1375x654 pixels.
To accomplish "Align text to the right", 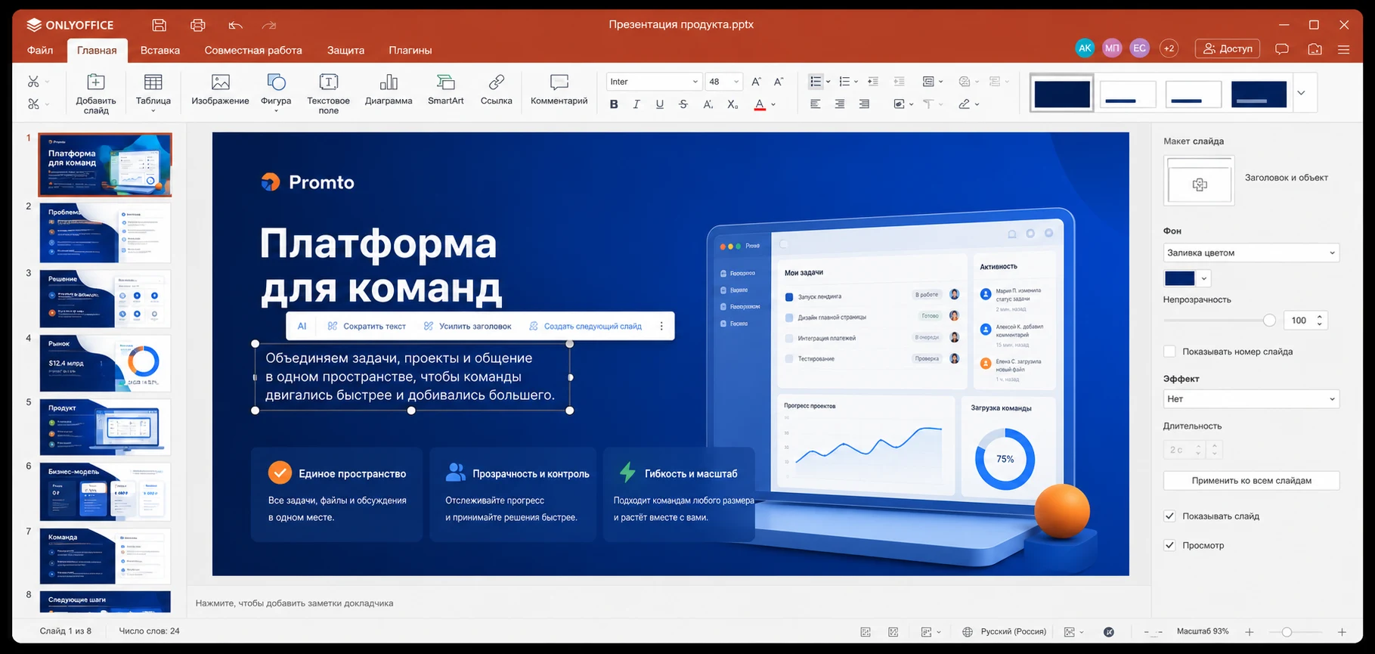I will (x=864, y=104).
